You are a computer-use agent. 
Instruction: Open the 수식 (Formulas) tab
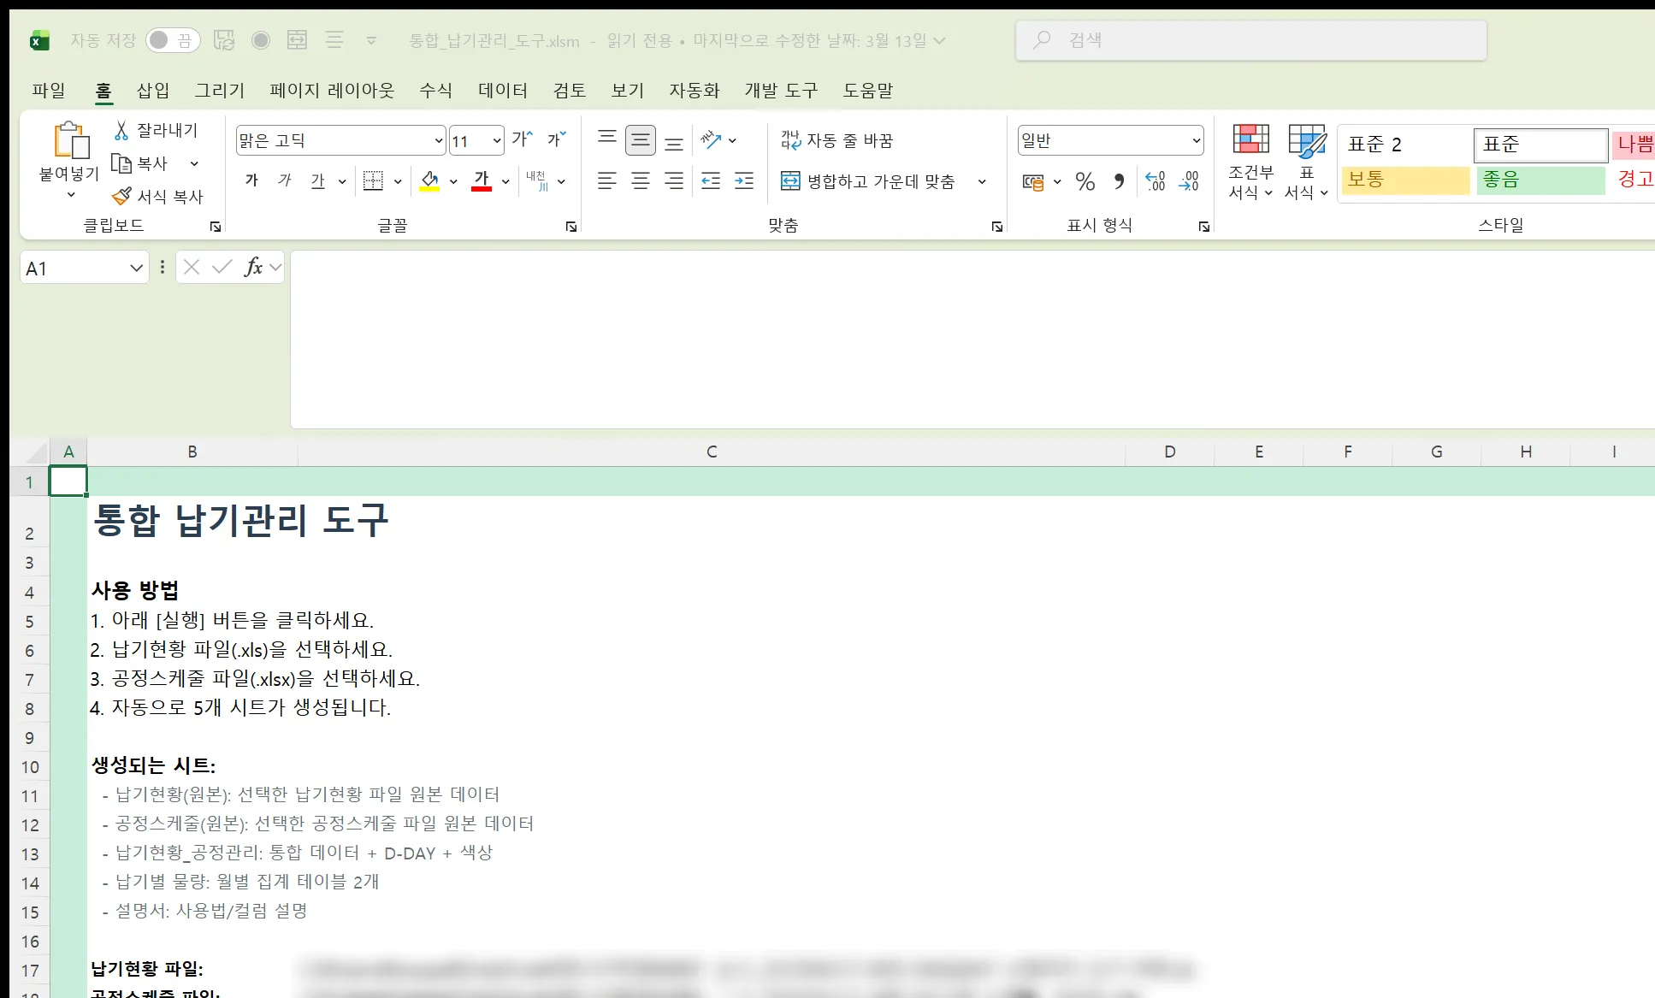435,90
